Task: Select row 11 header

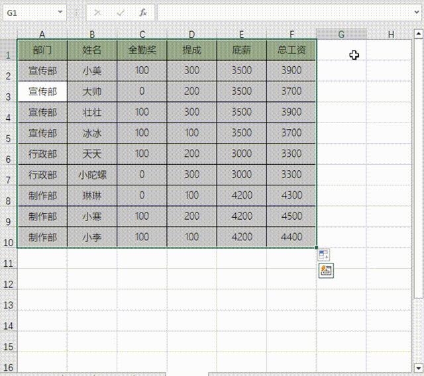Action: 9,258
